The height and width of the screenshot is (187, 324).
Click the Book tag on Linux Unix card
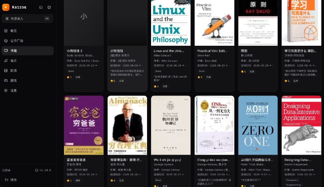tap(158, 71)
